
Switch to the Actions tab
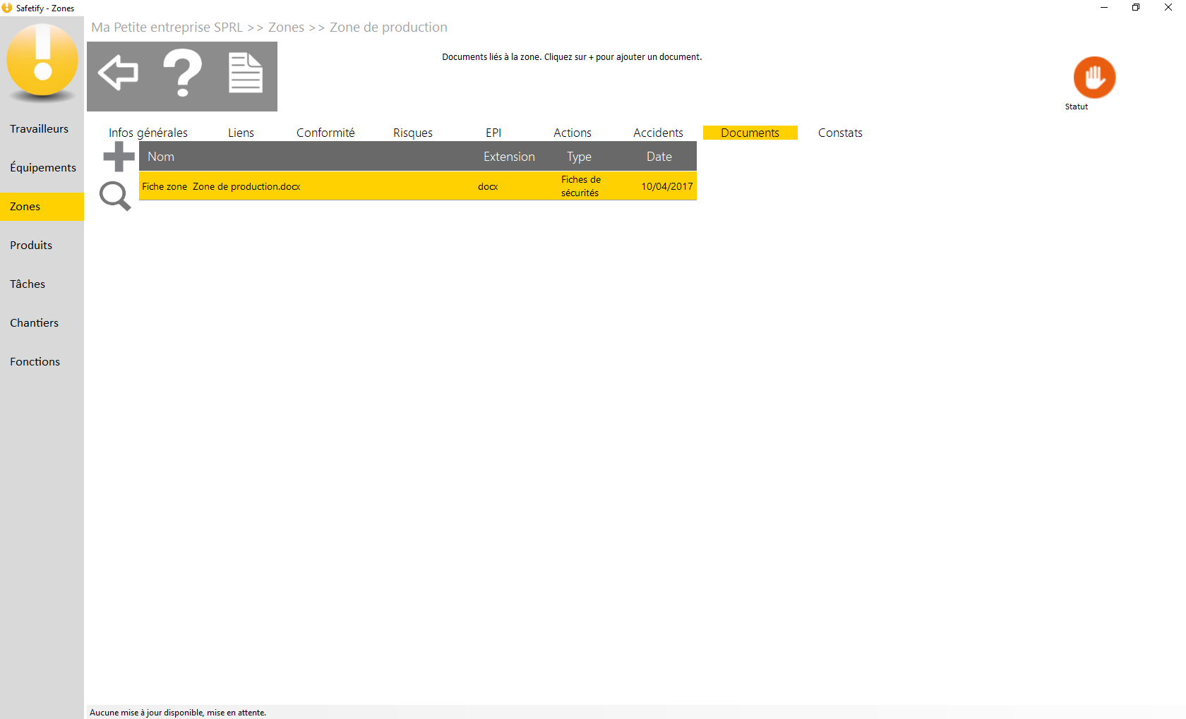[573, 133]
